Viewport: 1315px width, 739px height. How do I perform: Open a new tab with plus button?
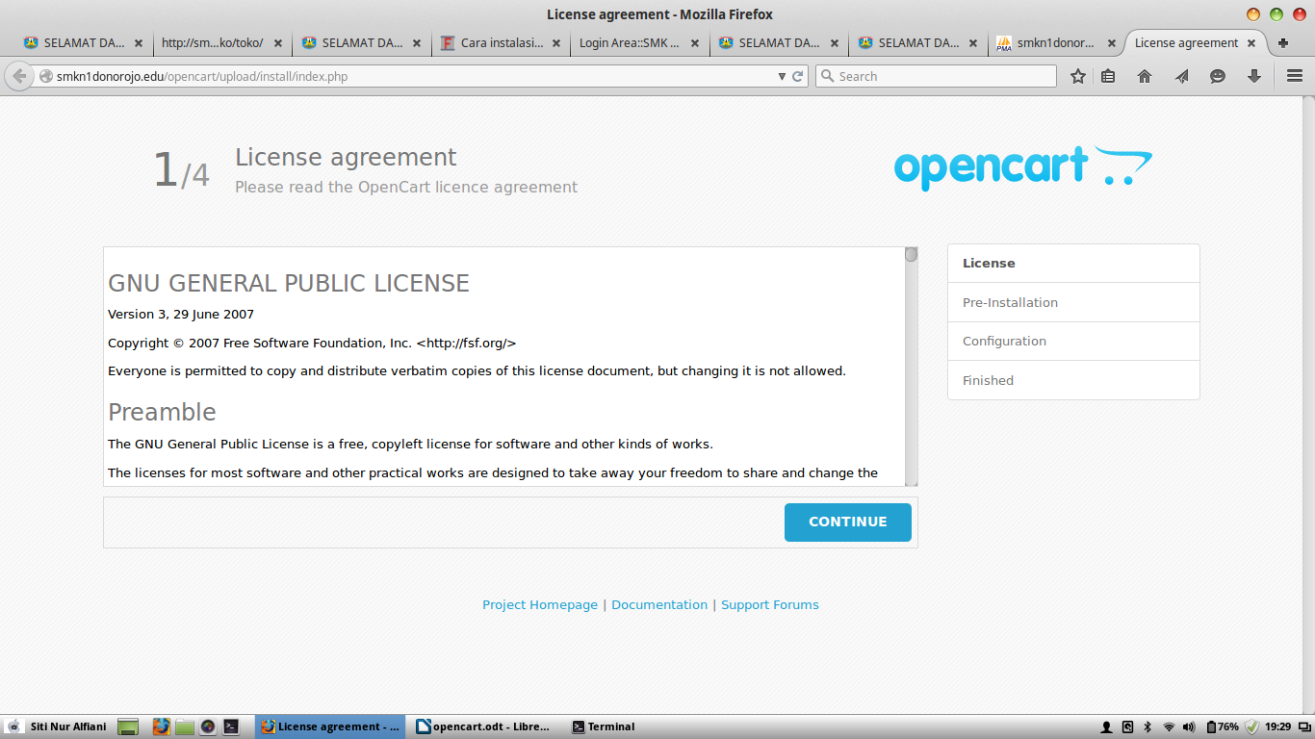click(1283, 43)
